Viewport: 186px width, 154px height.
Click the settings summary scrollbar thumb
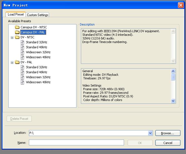pos(173,77)
